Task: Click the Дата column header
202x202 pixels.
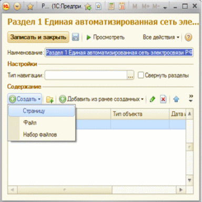Action: [x=177, y=114]
